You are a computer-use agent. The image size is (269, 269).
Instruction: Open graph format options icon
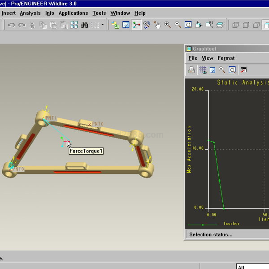[243, 70]
